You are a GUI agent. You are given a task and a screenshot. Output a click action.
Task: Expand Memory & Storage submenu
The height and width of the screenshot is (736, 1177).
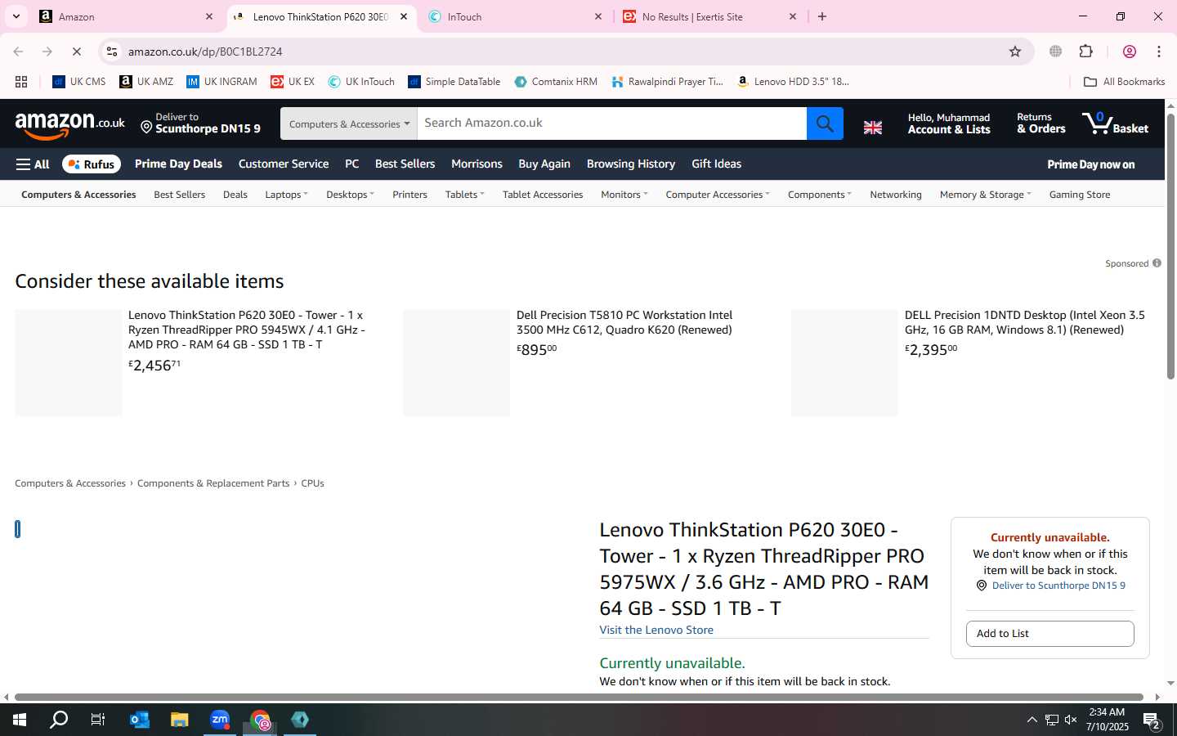click(985, 195)
